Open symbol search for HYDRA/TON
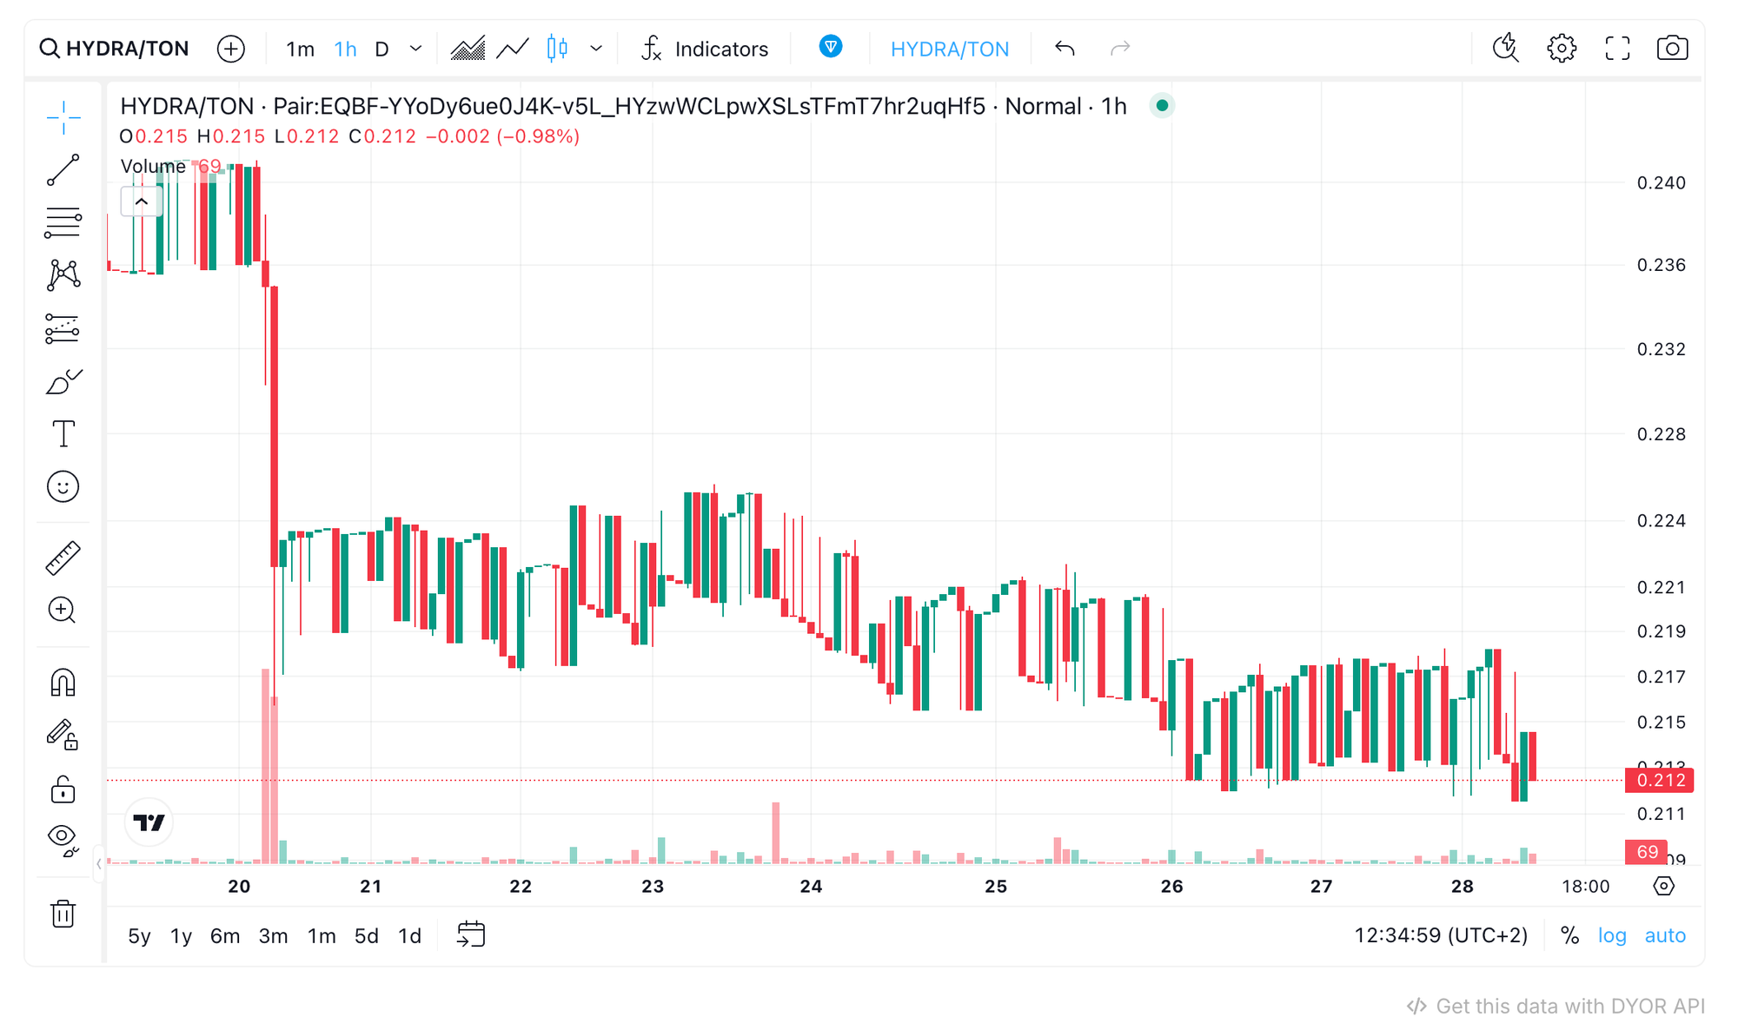 click(x=115, y=49)
